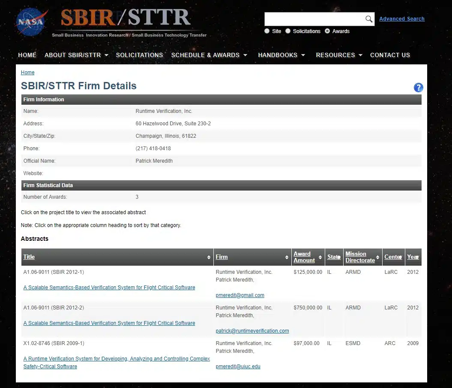Click the $97,000.00 award amount
This screenshot has height=388, width=452.
coord(306,343)
